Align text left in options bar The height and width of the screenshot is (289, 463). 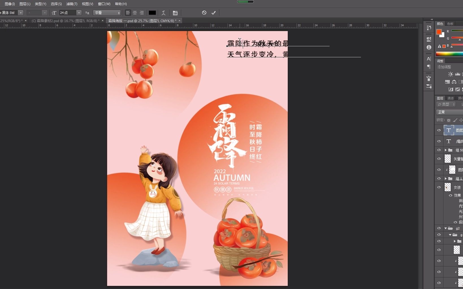point(128,13)
